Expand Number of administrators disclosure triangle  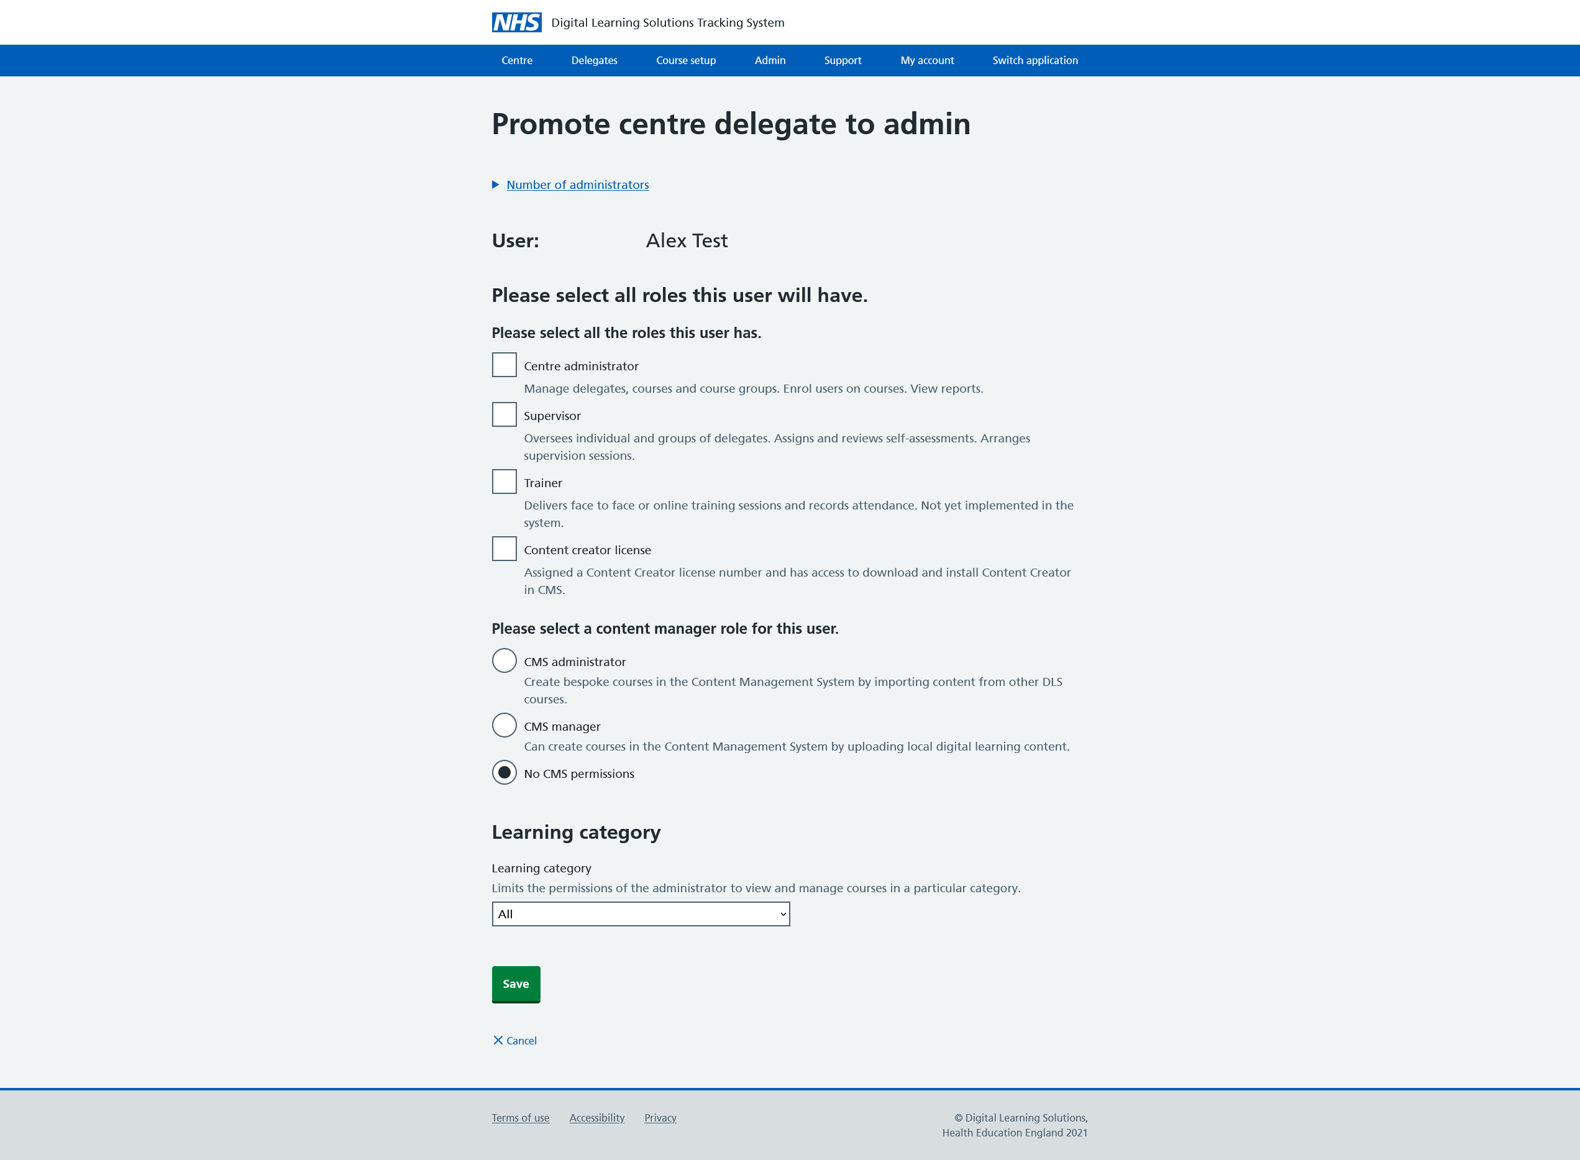click(496, 185)
